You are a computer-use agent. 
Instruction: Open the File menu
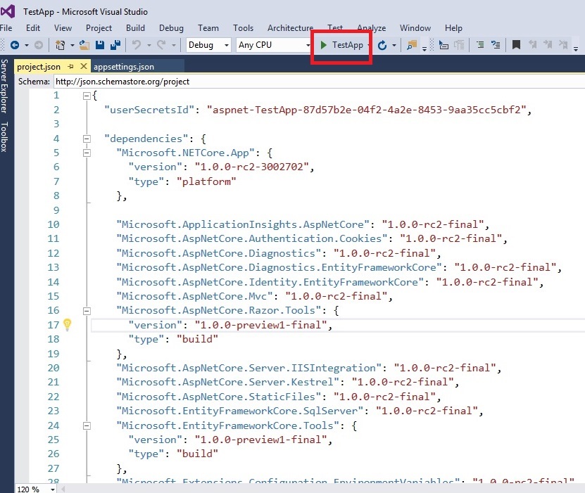click(x=6, y=28)
